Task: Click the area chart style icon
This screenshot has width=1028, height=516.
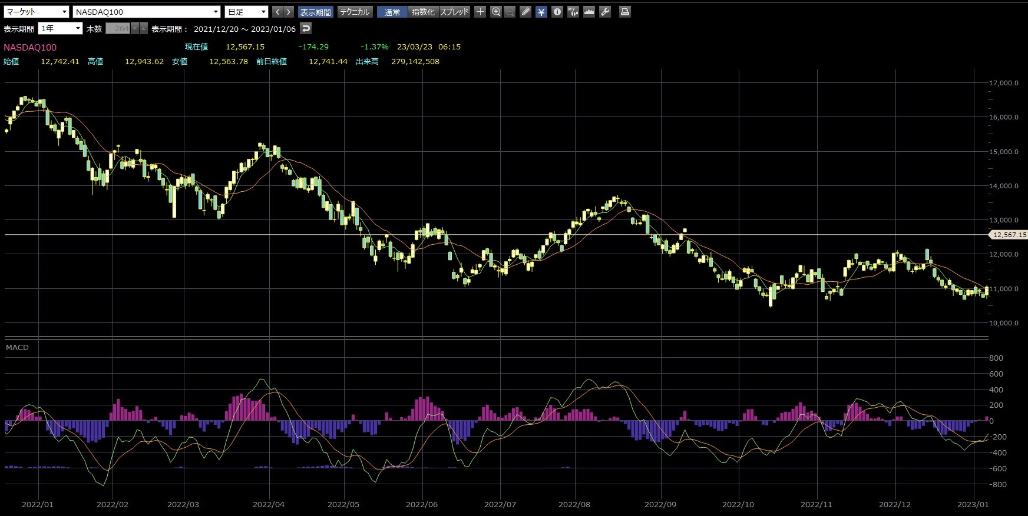Action: coord(589,12)
